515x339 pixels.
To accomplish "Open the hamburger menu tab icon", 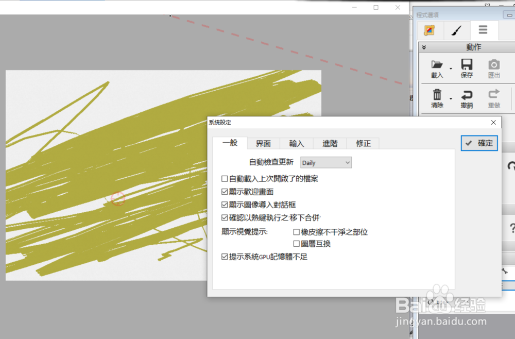I will (483, 30).
